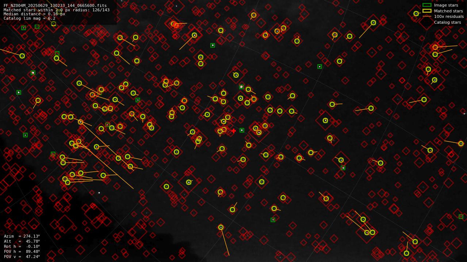Click the yellow Matched stars legend swatch
The width and height of the screenshot is (467, 262).
[x=427, y=11]
